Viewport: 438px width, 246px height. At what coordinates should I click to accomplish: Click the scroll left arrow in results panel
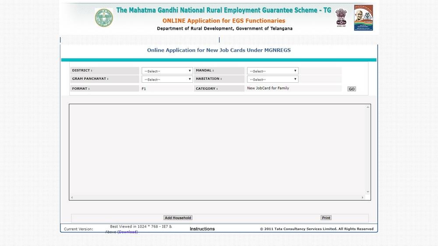point(72,198)
